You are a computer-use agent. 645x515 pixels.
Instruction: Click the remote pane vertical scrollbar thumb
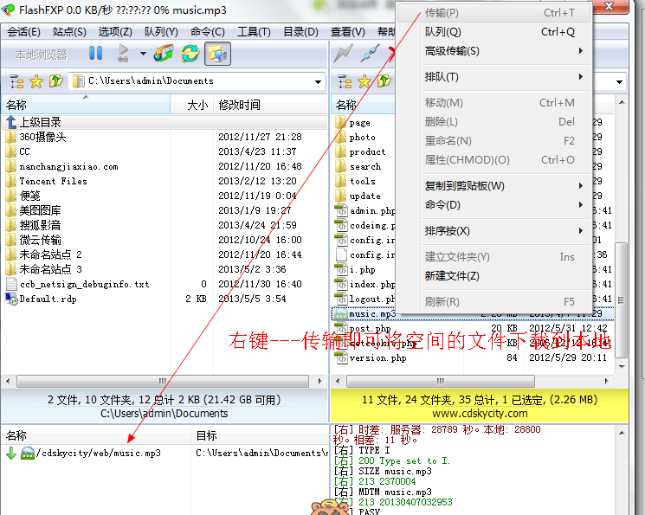click(x=622, y=300)
